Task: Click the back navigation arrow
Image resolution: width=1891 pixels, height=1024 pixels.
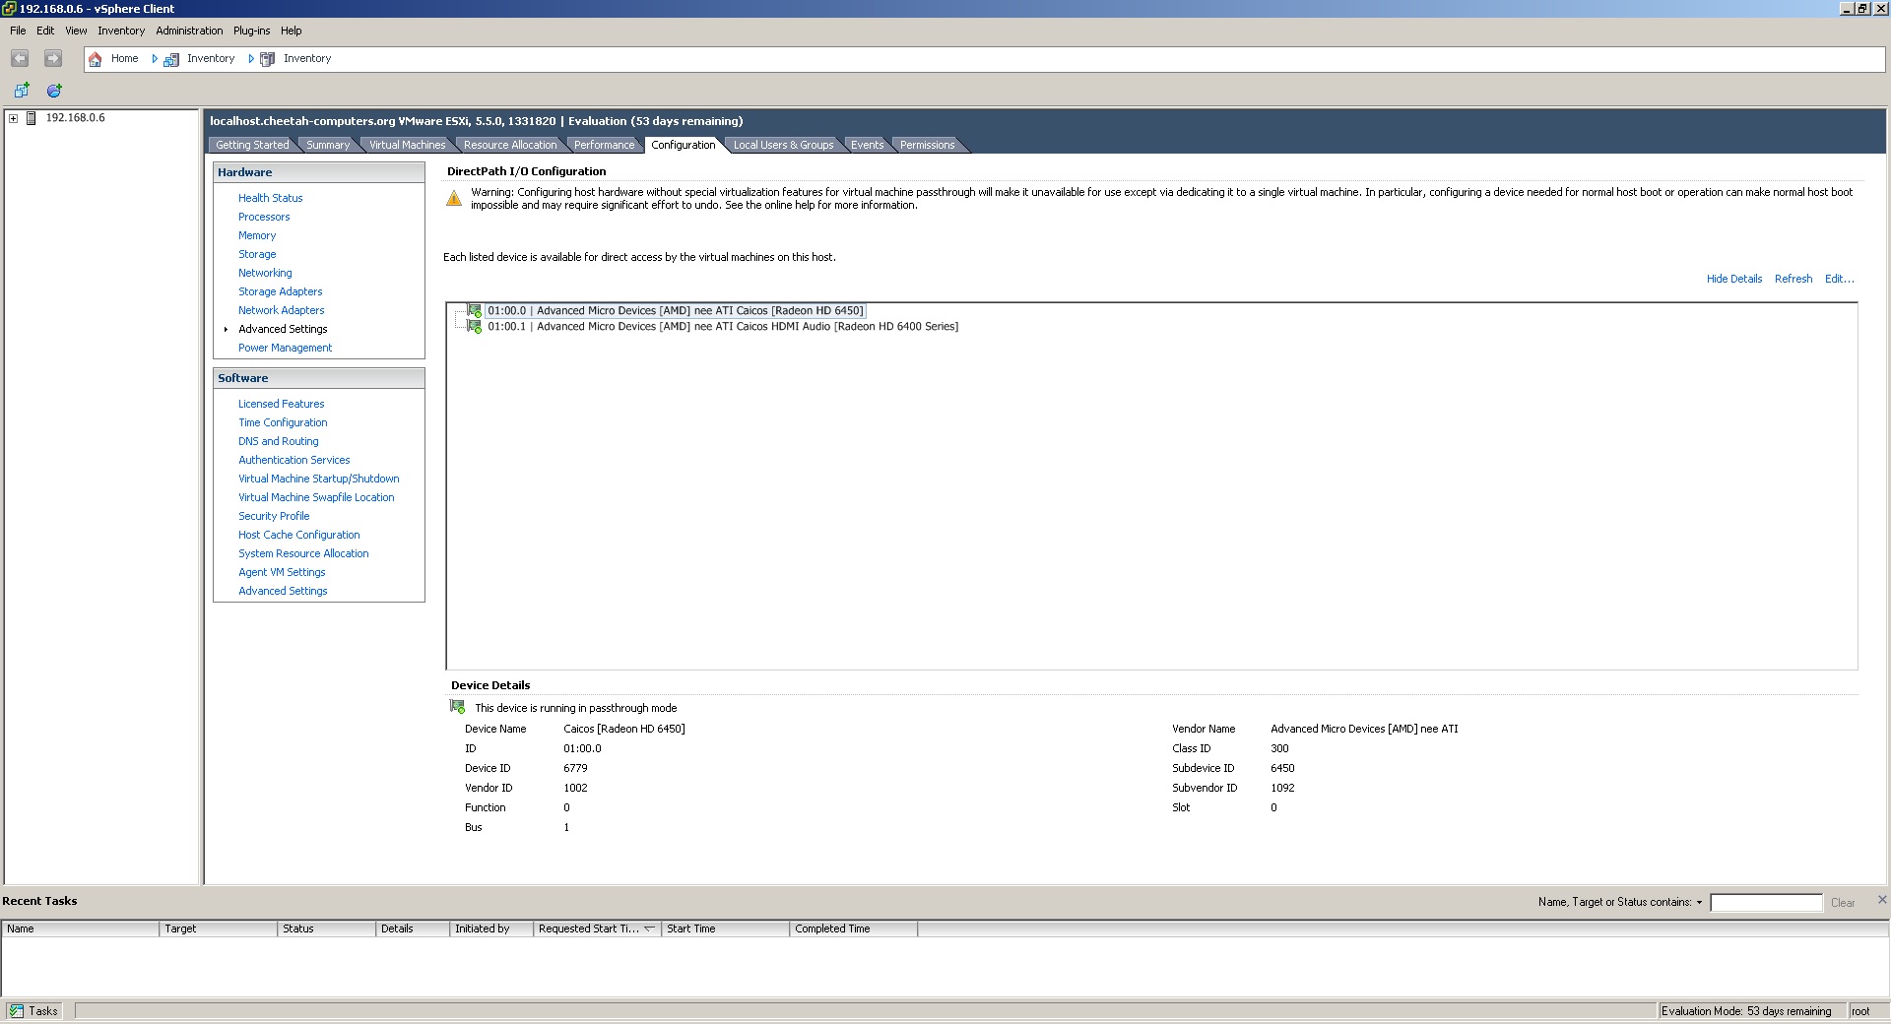Action: (x=20, y=59)
